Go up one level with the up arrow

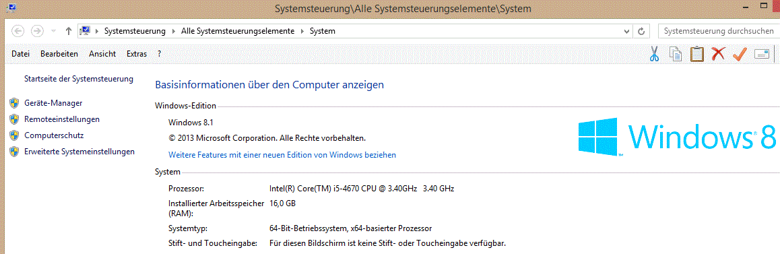click(69, 31)
